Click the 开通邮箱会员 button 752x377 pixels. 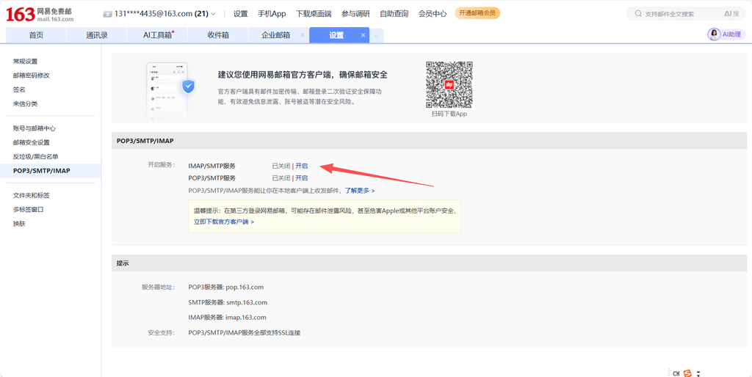pos(477,13)
